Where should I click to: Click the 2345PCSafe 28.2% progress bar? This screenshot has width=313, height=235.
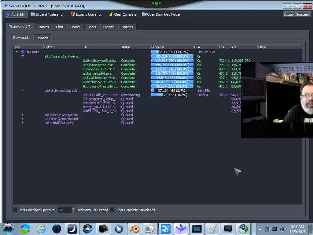tap(172, 95)
